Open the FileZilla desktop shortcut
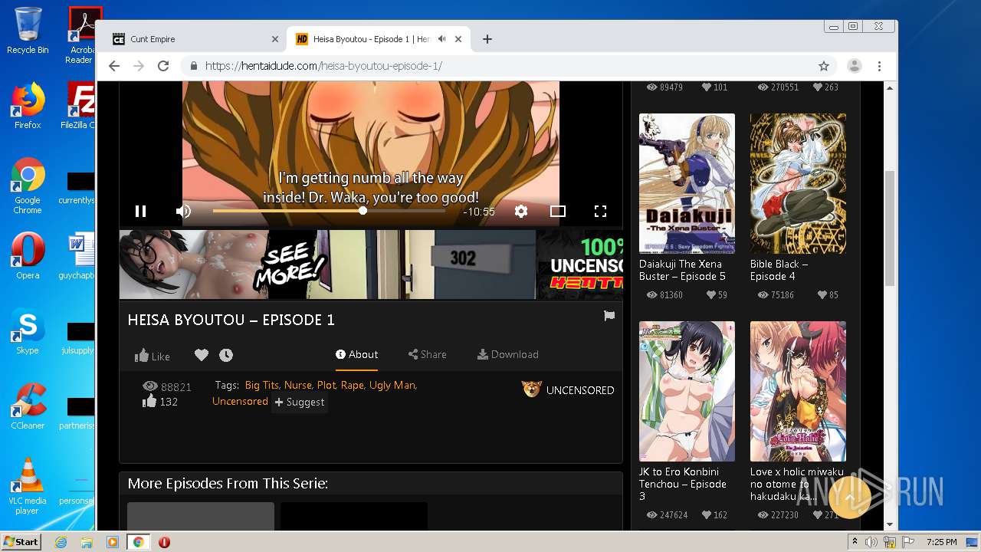This screenshot has width=981, height=552. tap(79, 107)
